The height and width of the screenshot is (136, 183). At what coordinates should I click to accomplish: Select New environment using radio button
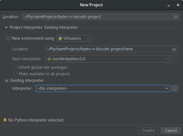(8, 39)
